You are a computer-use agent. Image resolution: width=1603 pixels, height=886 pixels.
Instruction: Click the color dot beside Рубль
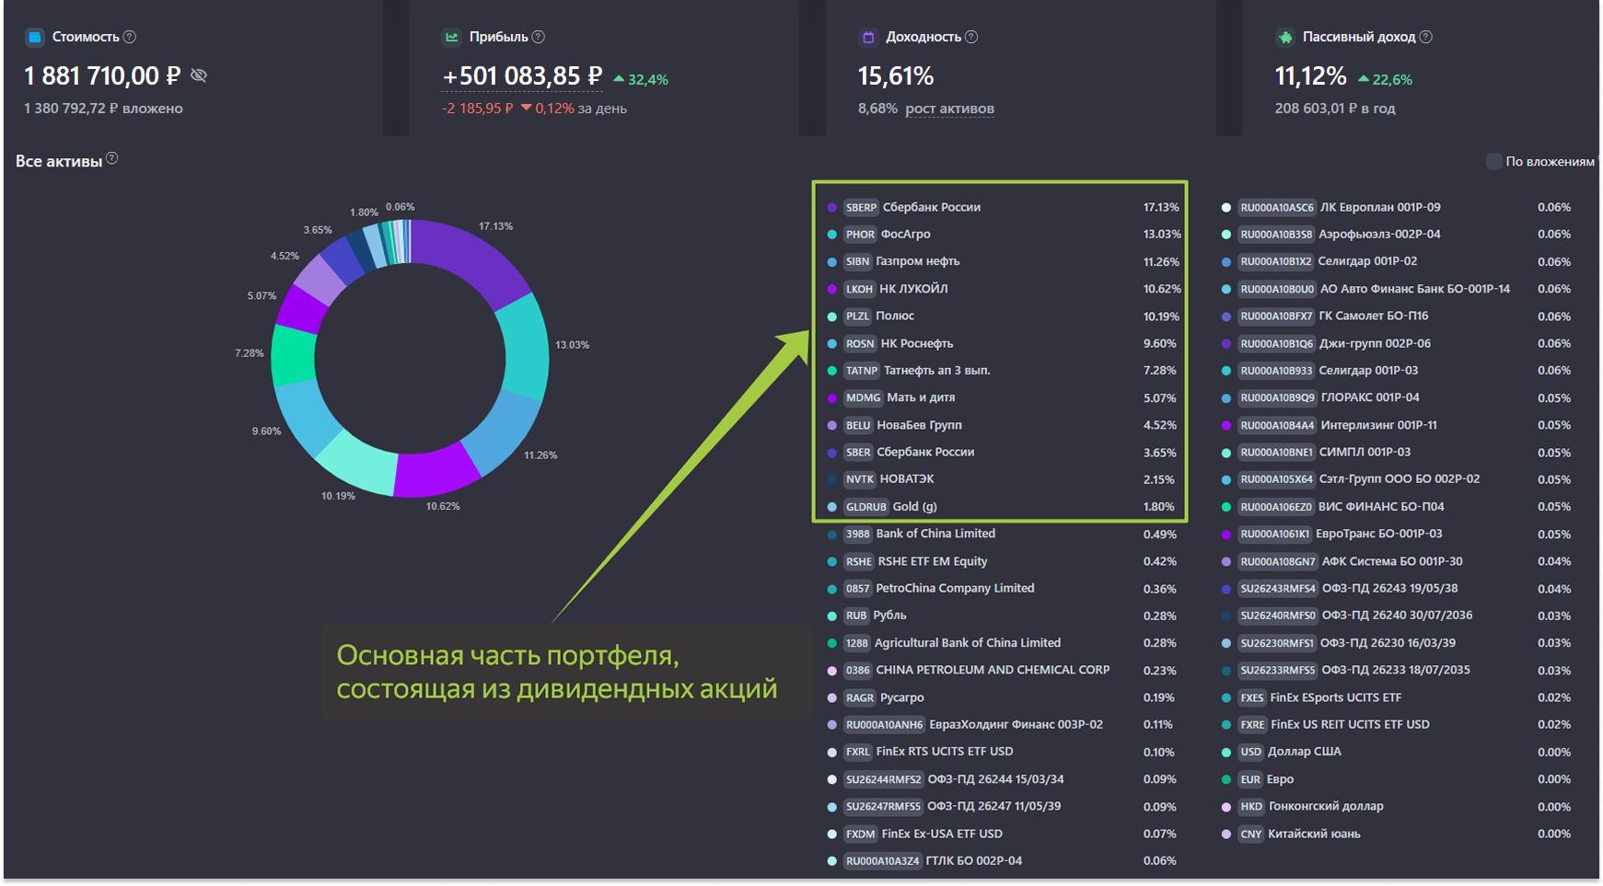(x=832, y=616)
